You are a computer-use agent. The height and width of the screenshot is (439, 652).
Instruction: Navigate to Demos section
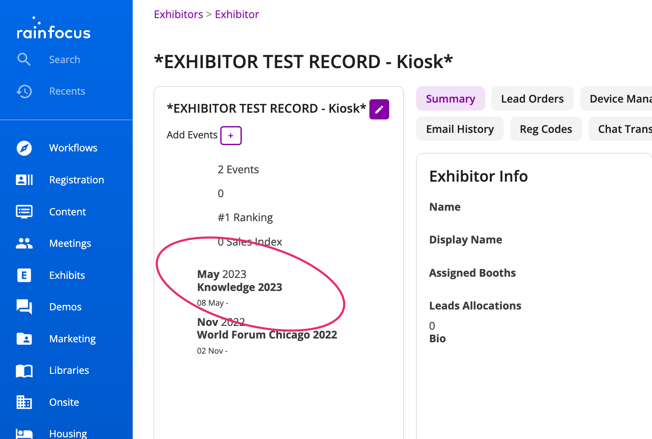65,307
